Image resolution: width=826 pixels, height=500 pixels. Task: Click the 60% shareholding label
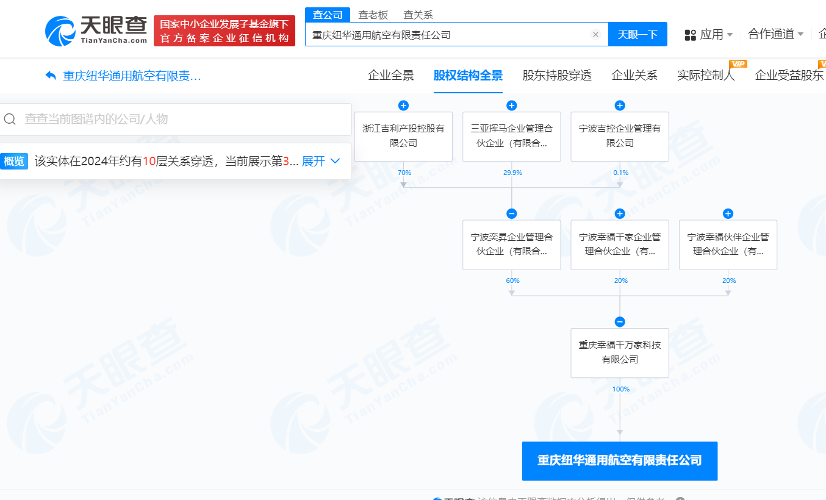[512, 280]
